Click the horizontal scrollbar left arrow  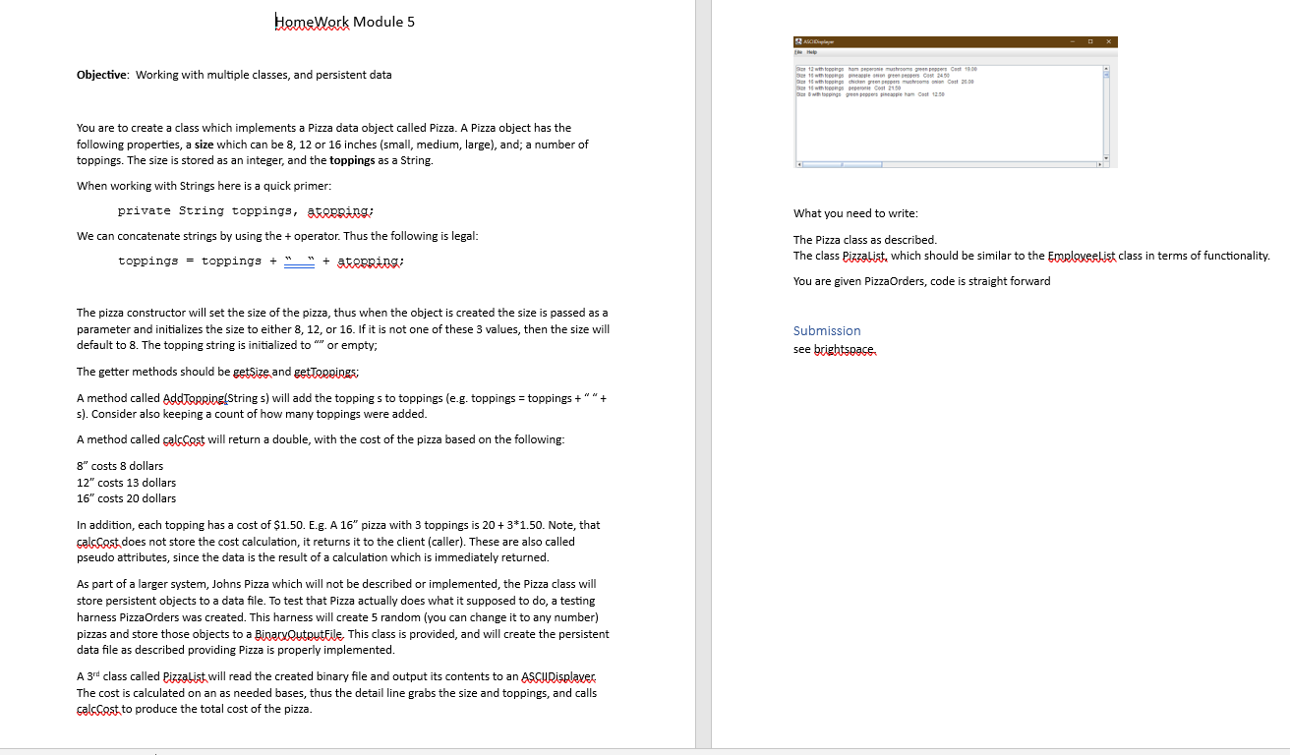click(799, 163)
